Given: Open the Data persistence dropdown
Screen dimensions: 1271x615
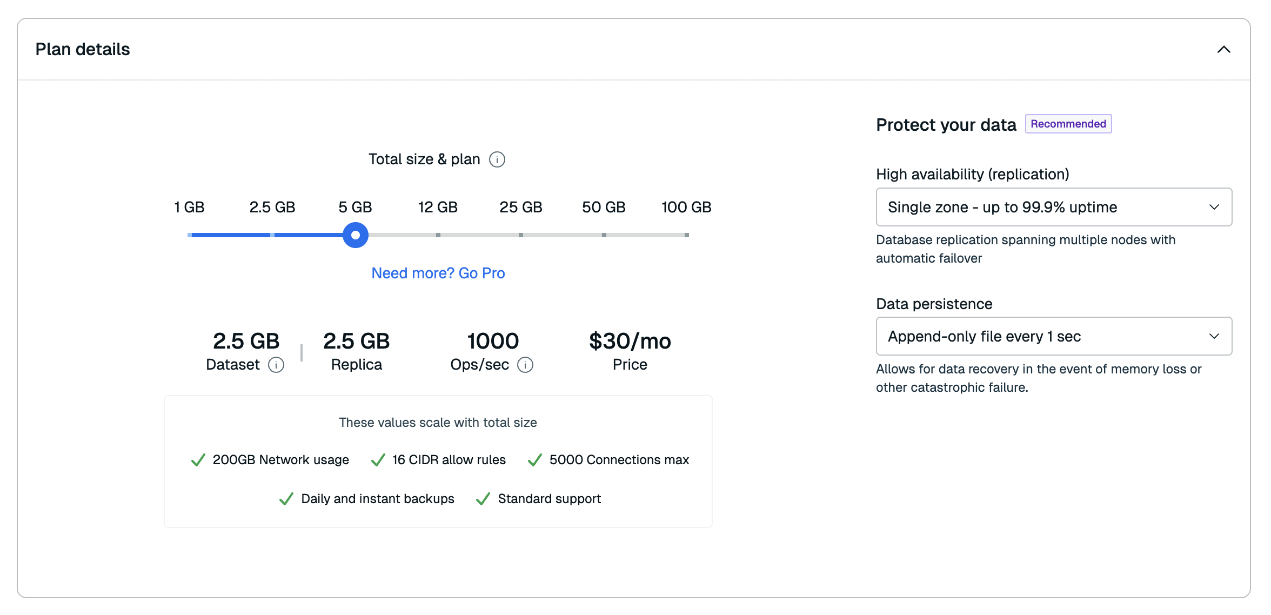Looking at the screenshot, I should tap(1053, 336).
